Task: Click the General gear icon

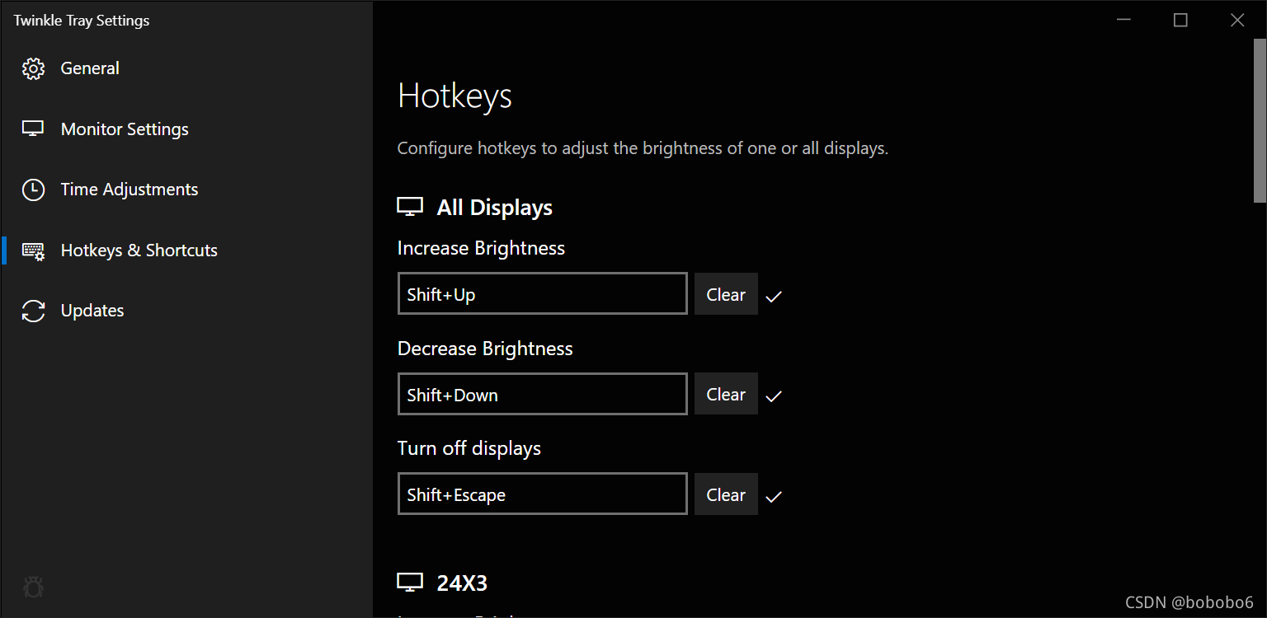Action: click(x=33, y=68)
